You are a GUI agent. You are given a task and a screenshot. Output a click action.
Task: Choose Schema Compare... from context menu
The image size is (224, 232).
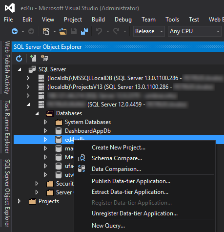click(x=145, y=158)
